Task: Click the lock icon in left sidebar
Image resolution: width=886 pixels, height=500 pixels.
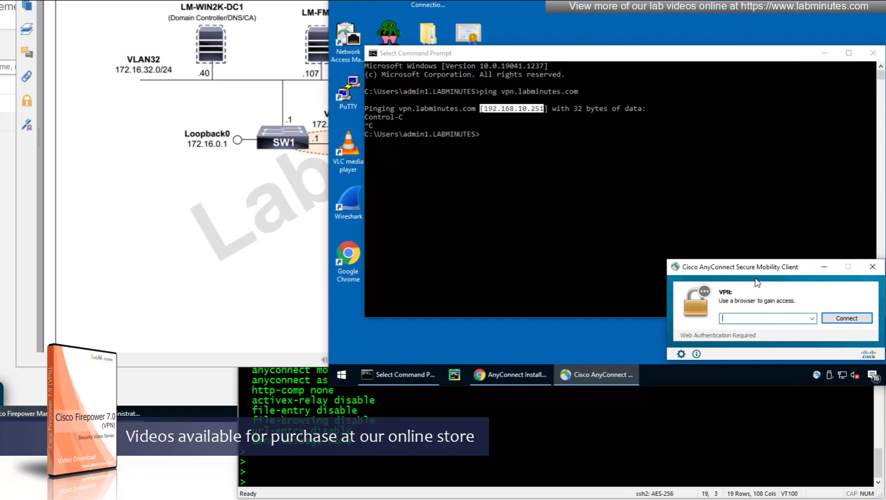Action: coord(27,101)
